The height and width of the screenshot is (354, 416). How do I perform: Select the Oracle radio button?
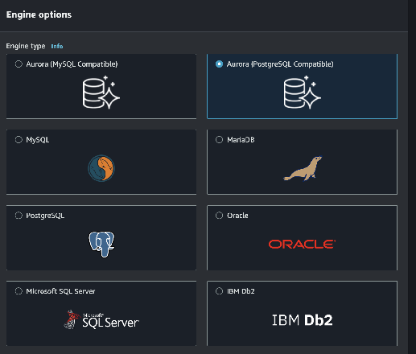219,216
